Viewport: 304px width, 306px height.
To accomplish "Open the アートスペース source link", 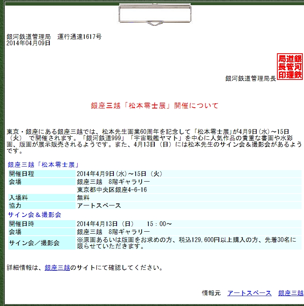I will [249, 293].
